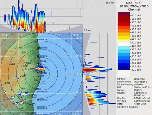Click the 52.5 dBZ red legend band
This screenshot has height=115, width=152.
tap(124, 24)
